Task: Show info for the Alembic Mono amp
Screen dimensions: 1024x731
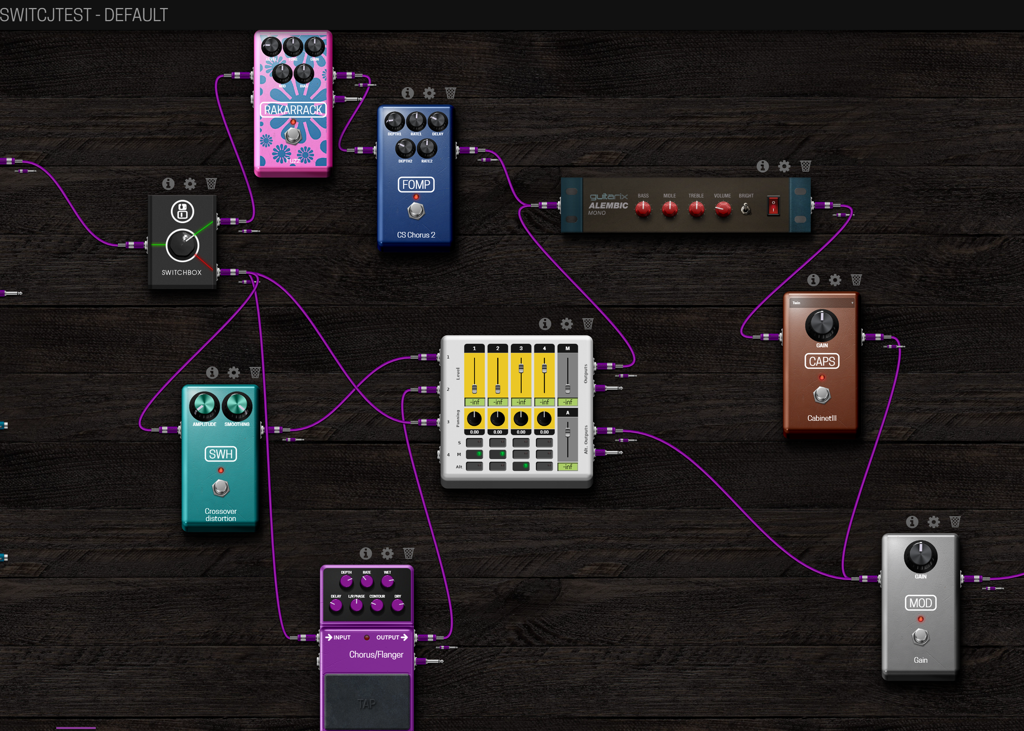Action: tap(763, 166)
